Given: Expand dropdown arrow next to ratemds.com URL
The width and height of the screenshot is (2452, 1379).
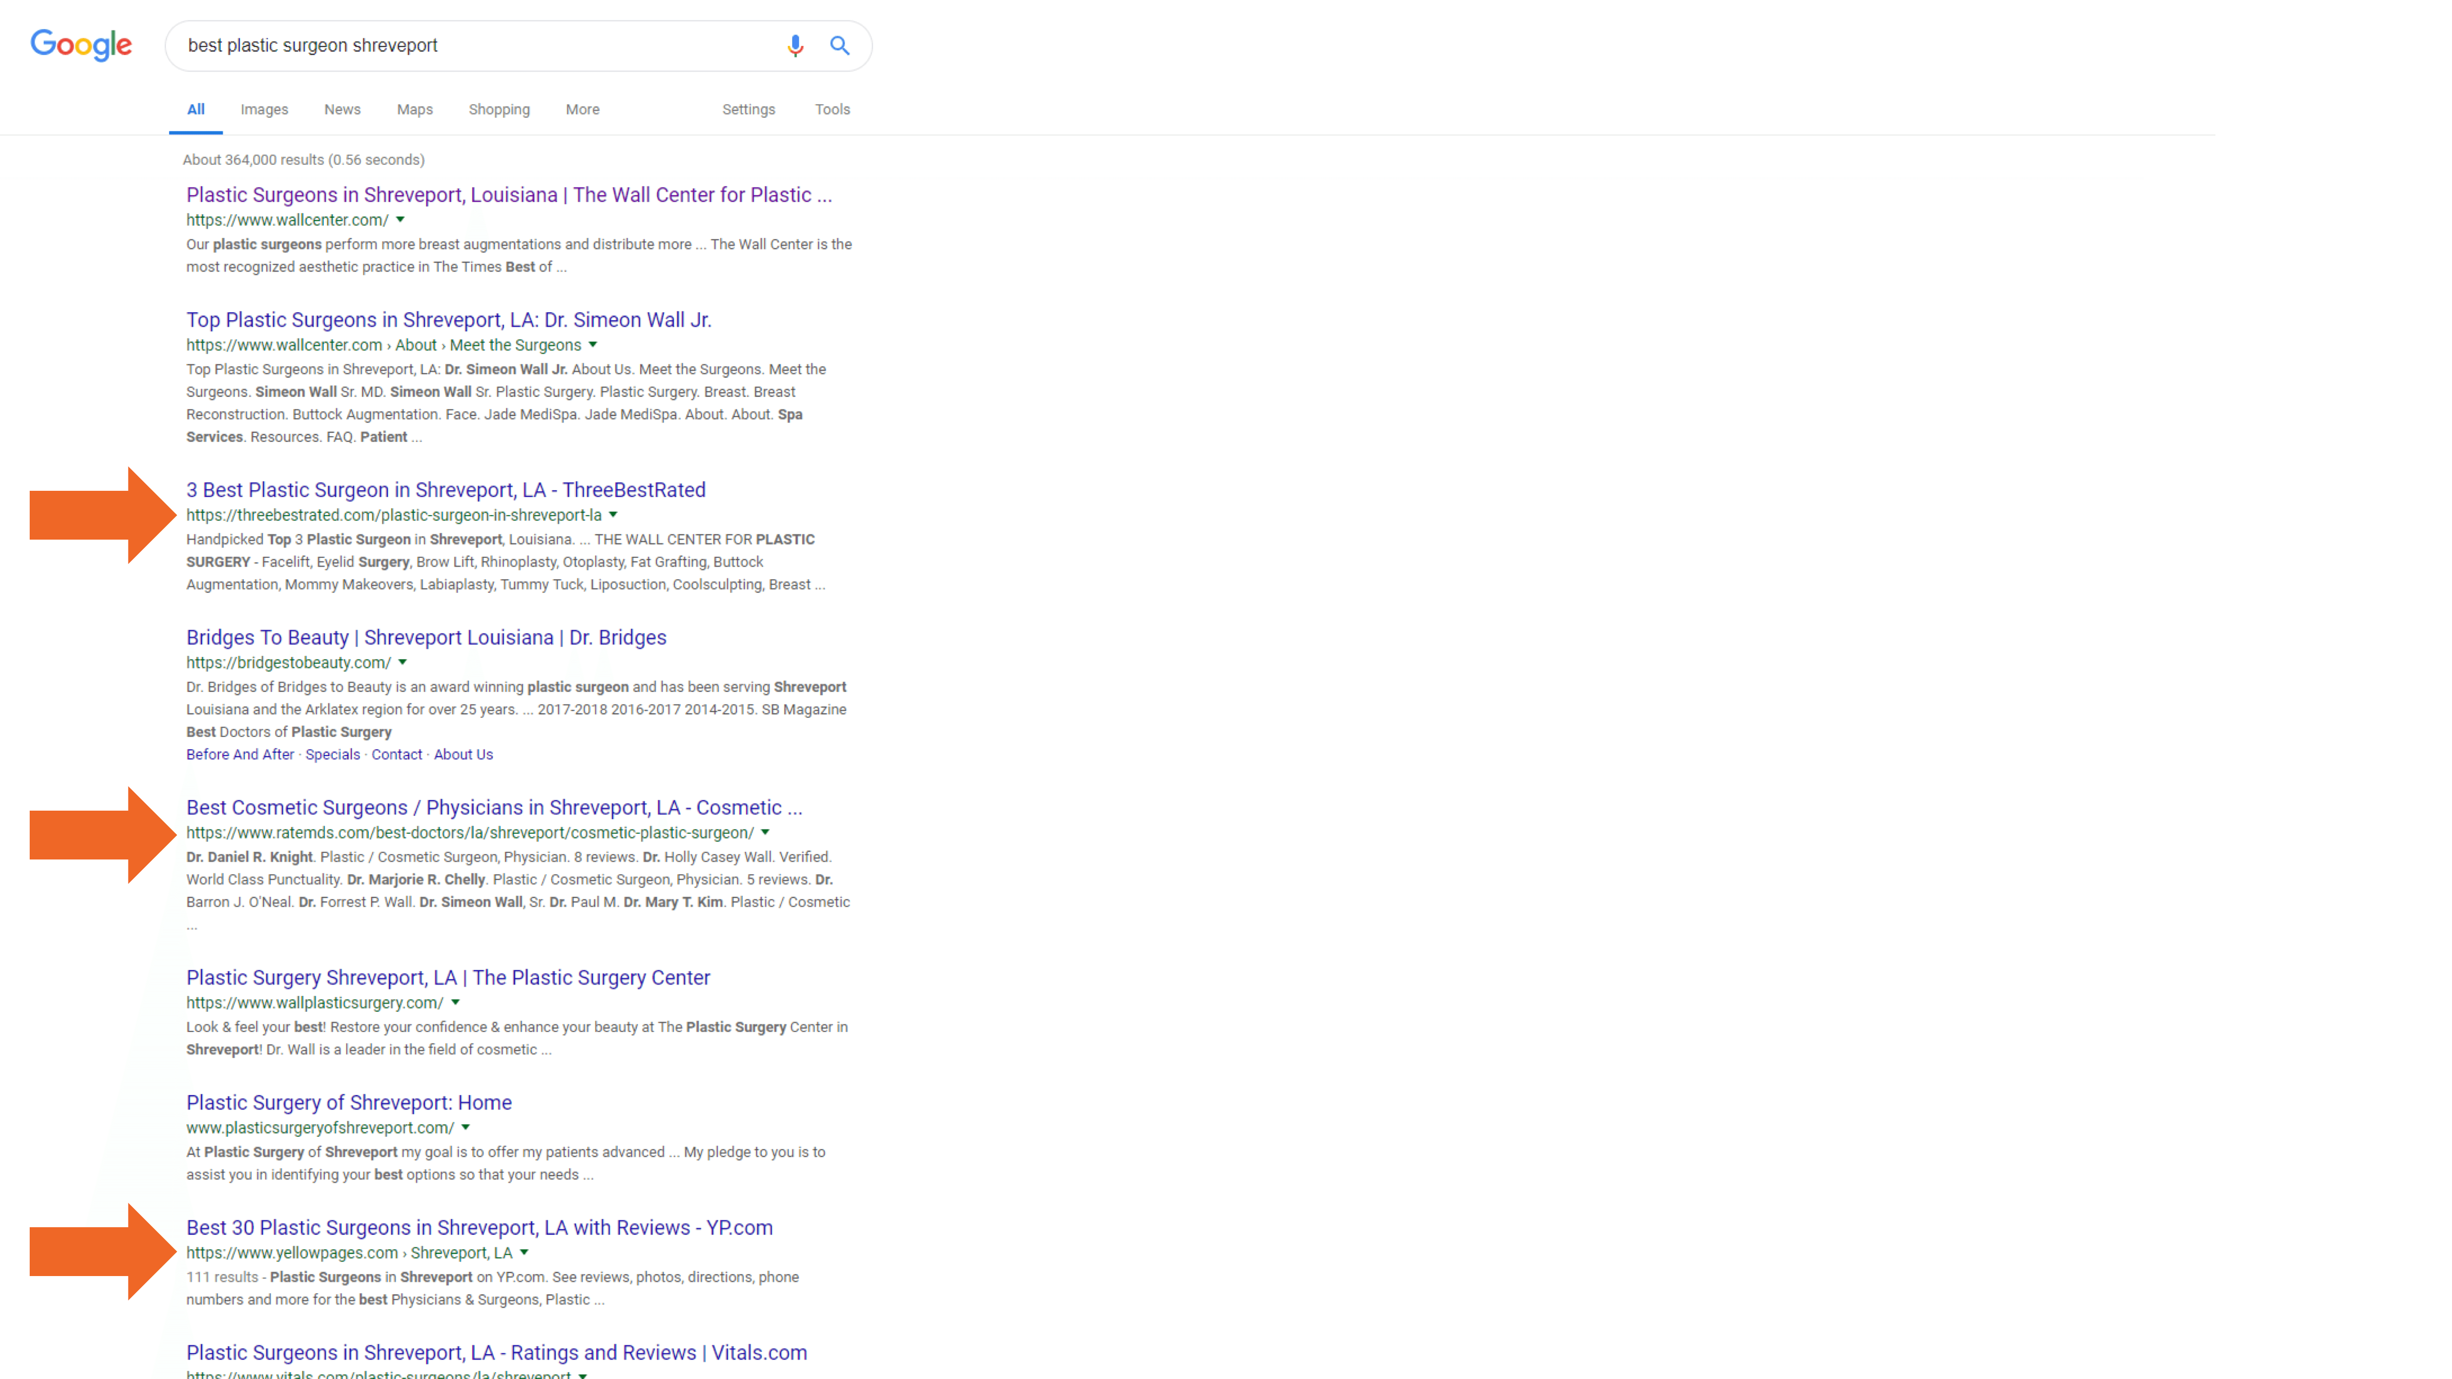Looking at the screenshot, I should coord(765,833).
